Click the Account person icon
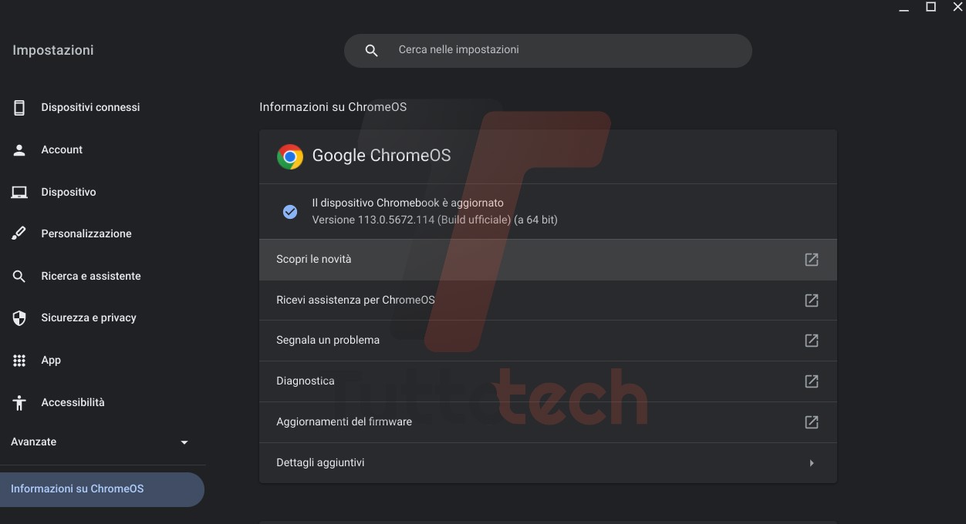966x524 pixels. tap(19, 150)
